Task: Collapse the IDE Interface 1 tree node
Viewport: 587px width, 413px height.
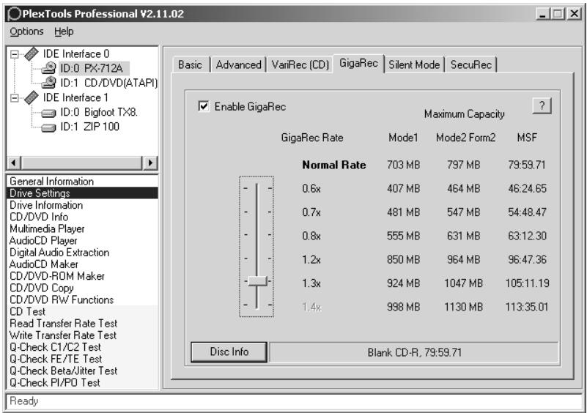Action: click(14, 98)
